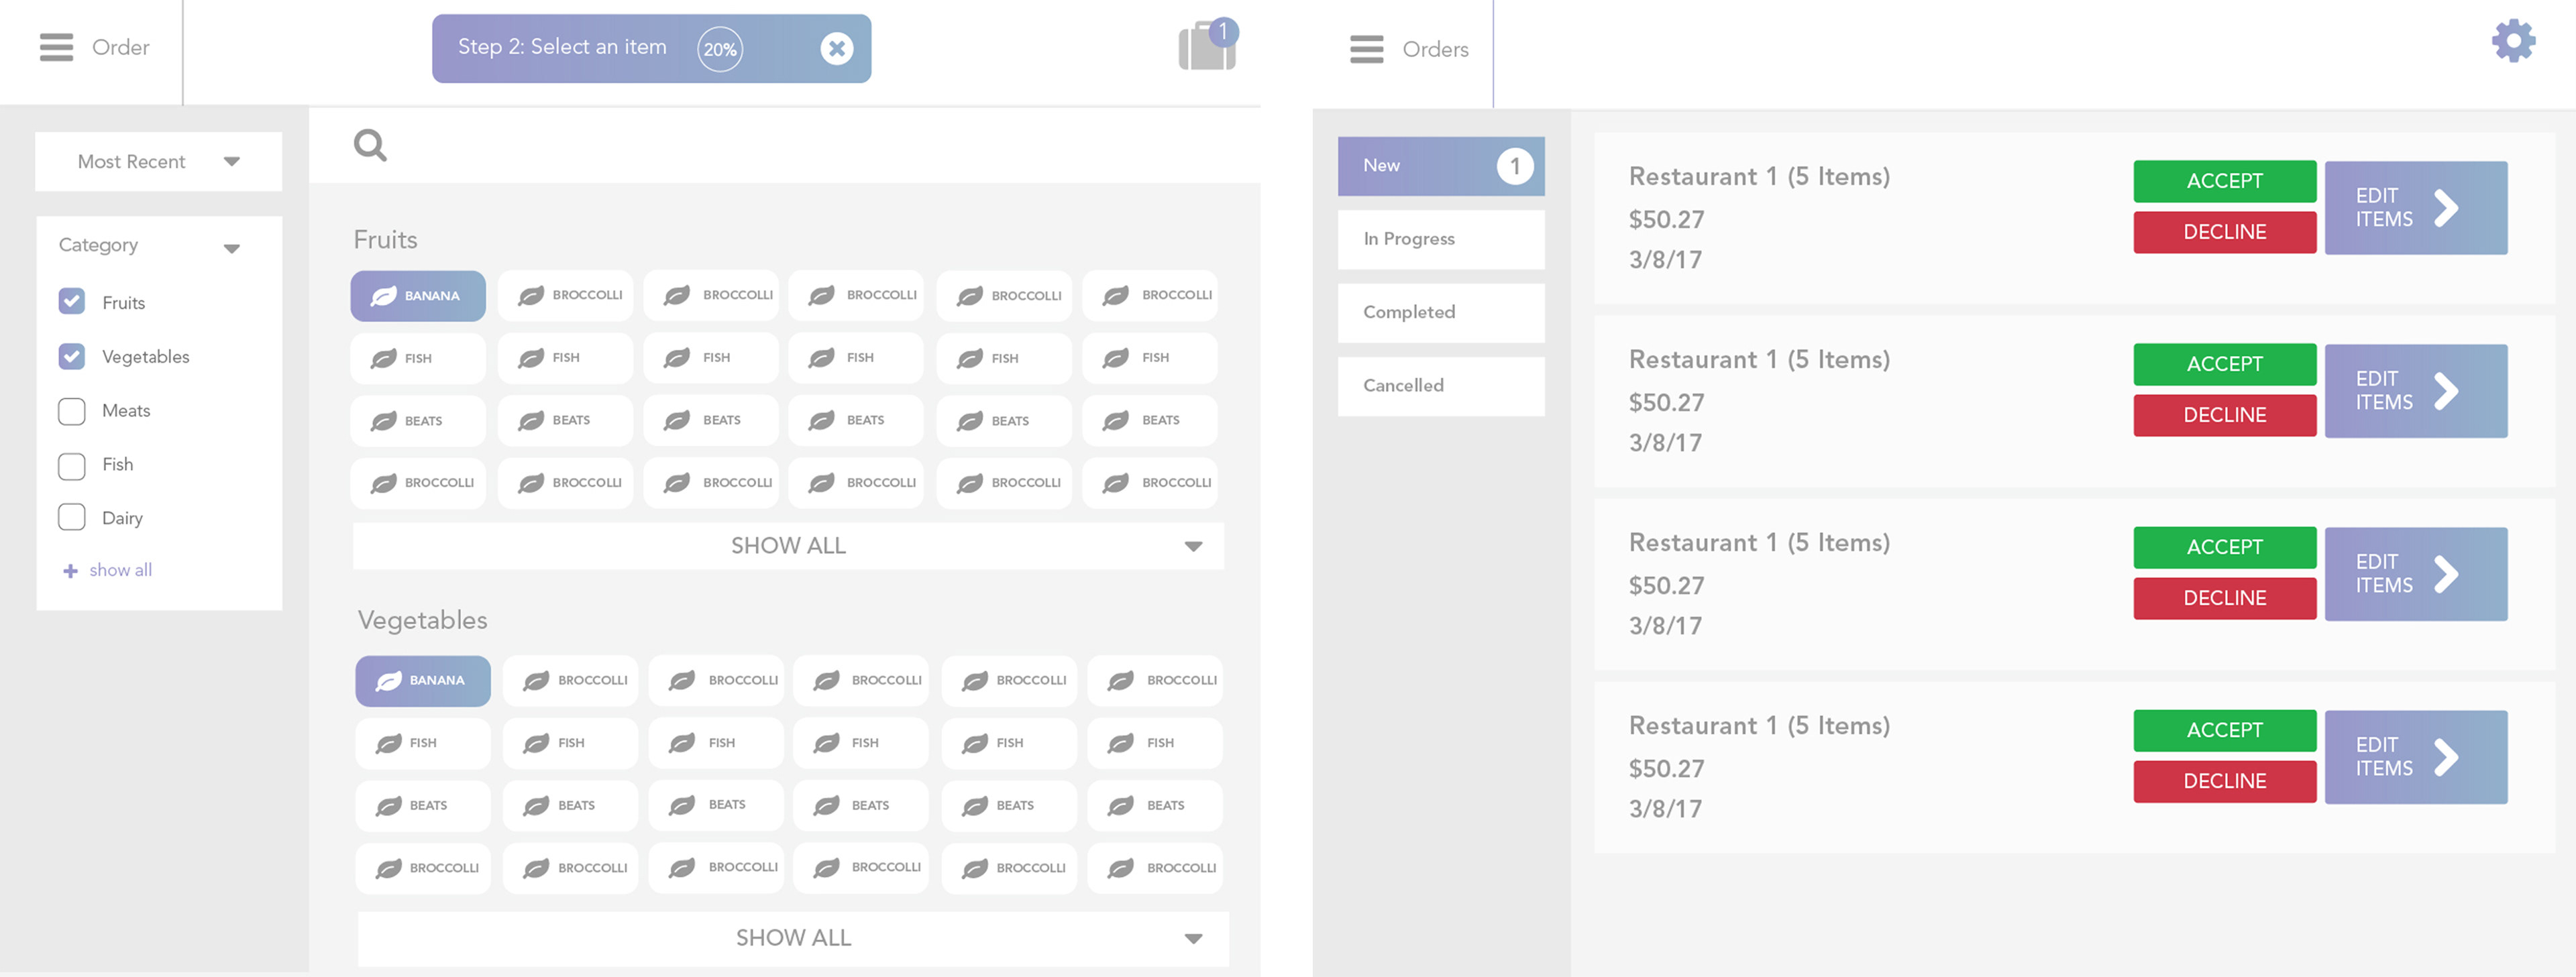The height and width of the screenshot is (977, 2576).
Task: Decline the third Restaurant 1 order
Action: (x=2224, y=598)
